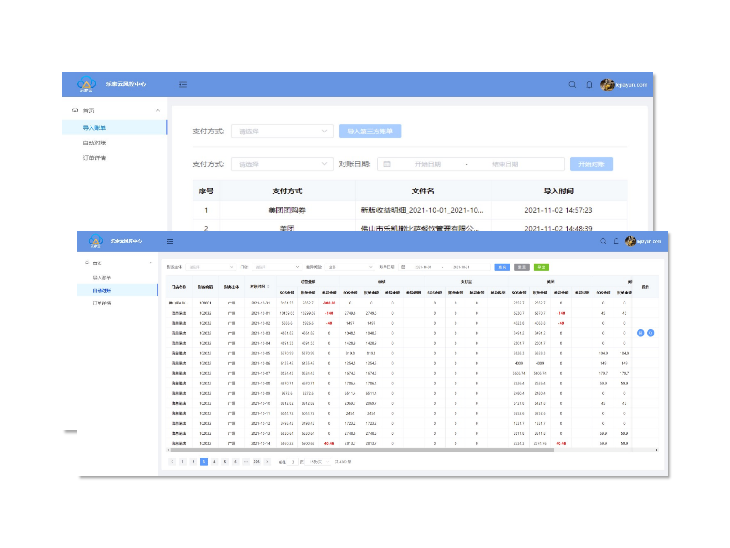Select 订单详情 in the auto-reconciliation page sidebar
The width and height of the screenshot is (730, 548).
coord(101,303)
